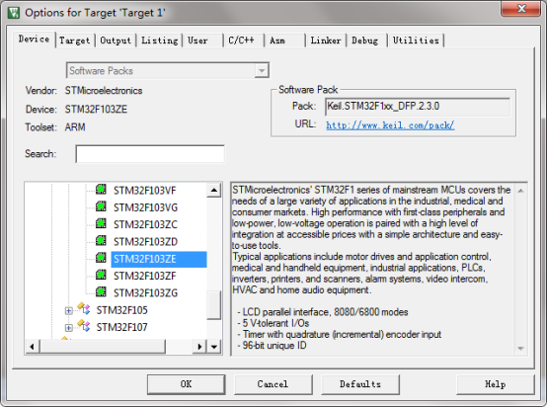Switch to the Utilities tab

[416, 41]
